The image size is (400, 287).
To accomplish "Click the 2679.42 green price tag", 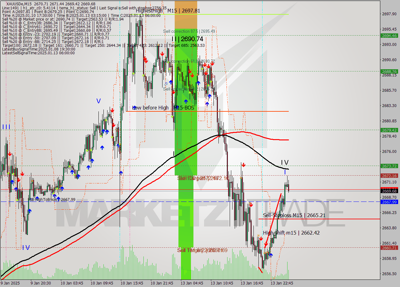I will (389, 130).
